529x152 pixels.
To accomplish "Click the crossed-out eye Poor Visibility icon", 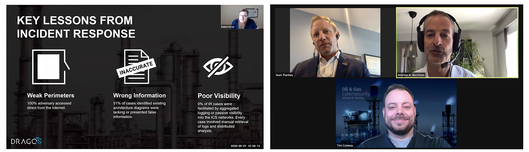I will (x=218, y=67).
